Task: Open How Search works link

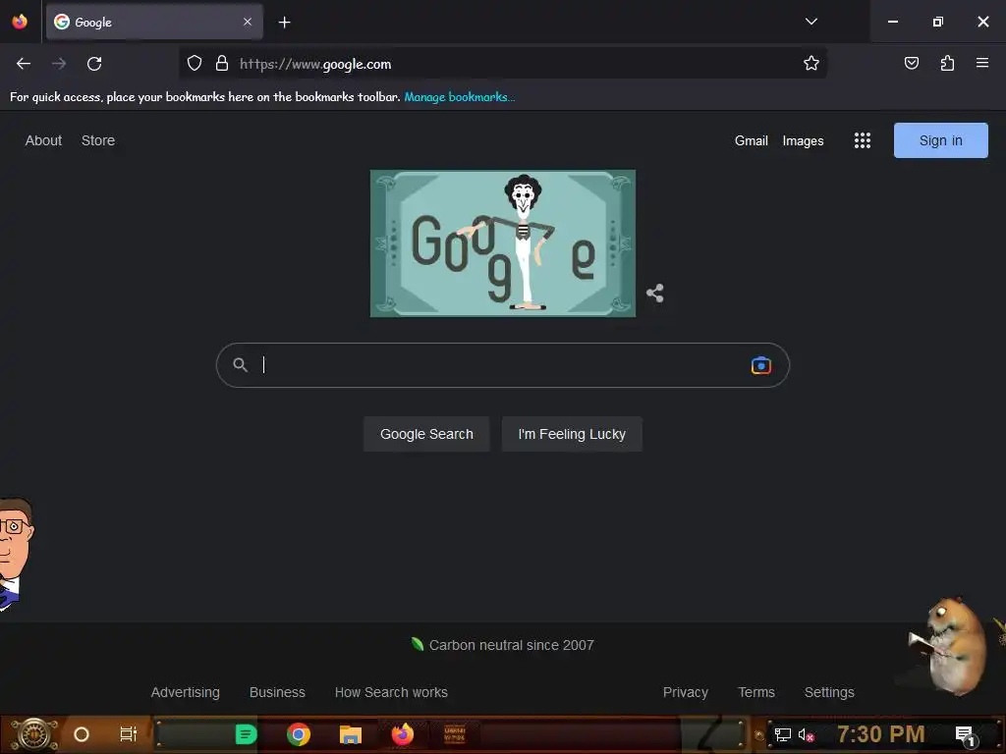Action: point(391,692)
